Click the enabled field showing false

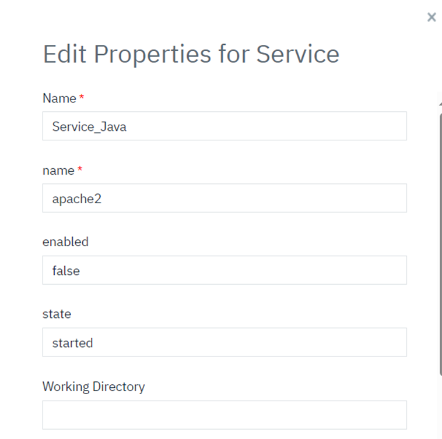coord(224,271)
